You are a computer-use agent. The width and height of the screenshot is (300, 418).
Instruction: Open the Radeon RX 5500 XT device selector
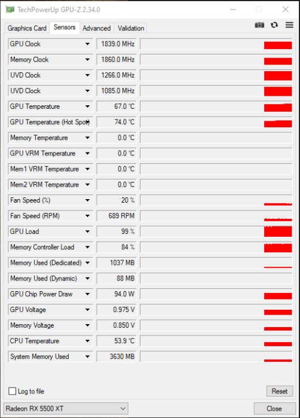coord(66,408)
